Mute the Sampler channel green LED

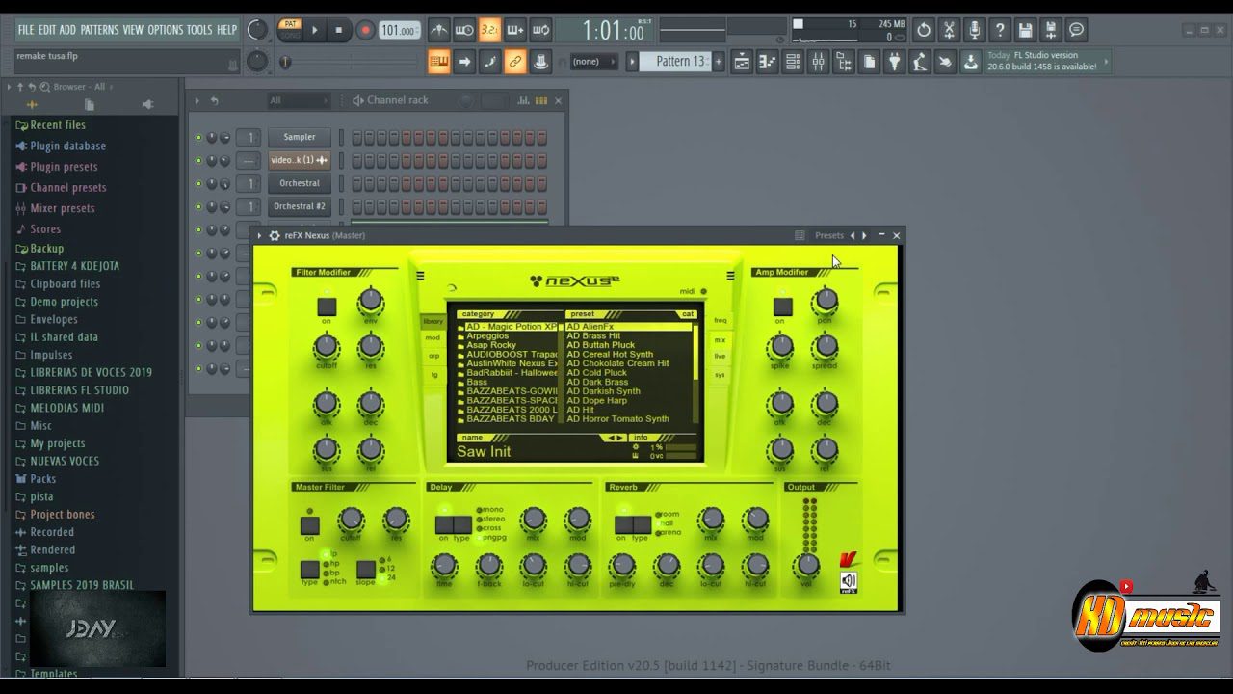pos(198,137)
